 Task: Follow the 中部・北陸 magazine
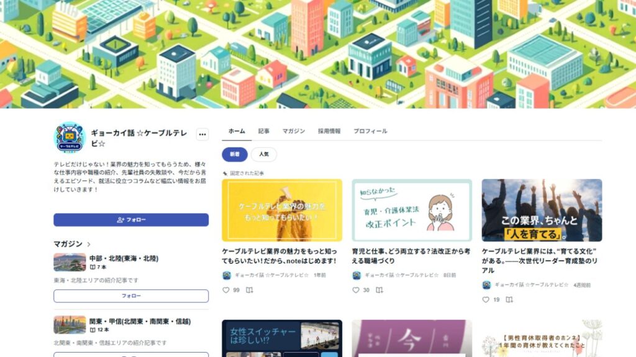pos(131,296)
